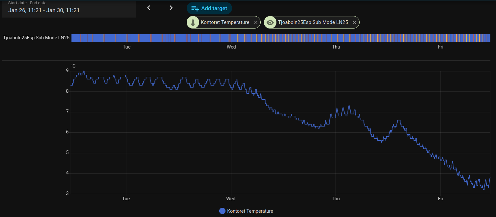This screenshot has width=496, height=217.
Task: Click the Thu label on temperature chart axis
Action: click(336, 199)
